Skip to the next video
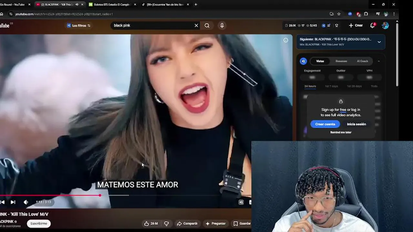This screenshot has height=232, width=413. coord(13,202)
